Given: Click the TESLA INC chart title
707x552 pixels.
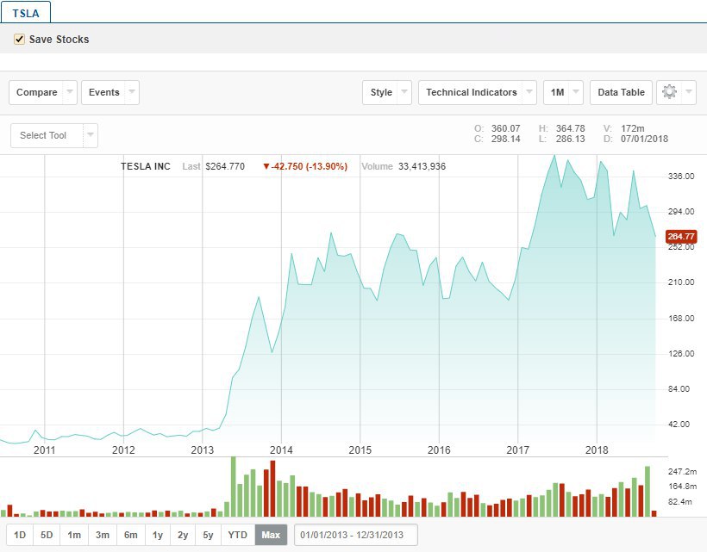Looking at the screenshot, I should pos(146,166).
